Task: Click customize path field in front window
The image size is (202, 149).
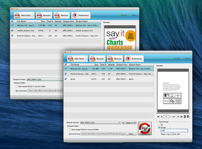Action: click(101, 134)
